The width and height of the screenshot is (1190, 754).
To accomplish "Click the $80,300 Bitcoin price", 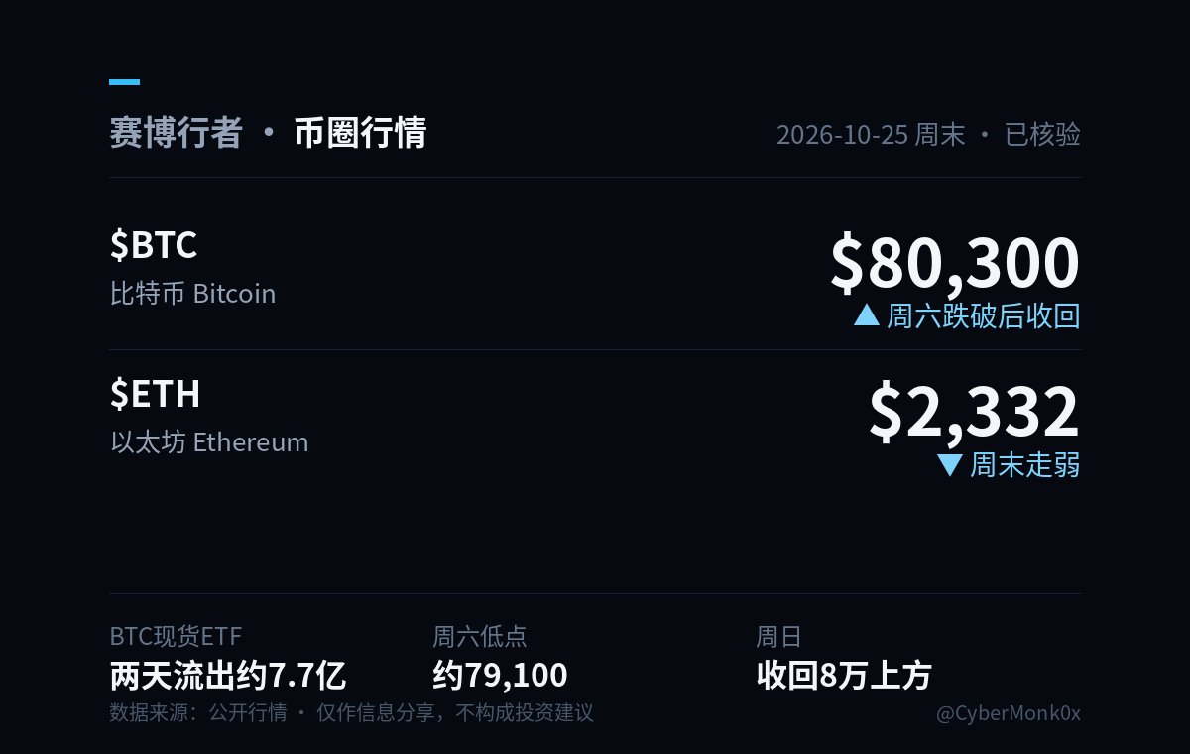I will click(x=955, y=263).
